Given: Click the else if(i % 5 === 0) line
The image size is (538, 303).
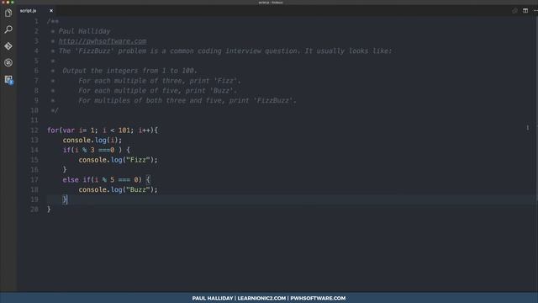Looking at the screenshot, I should click(107, 179).
